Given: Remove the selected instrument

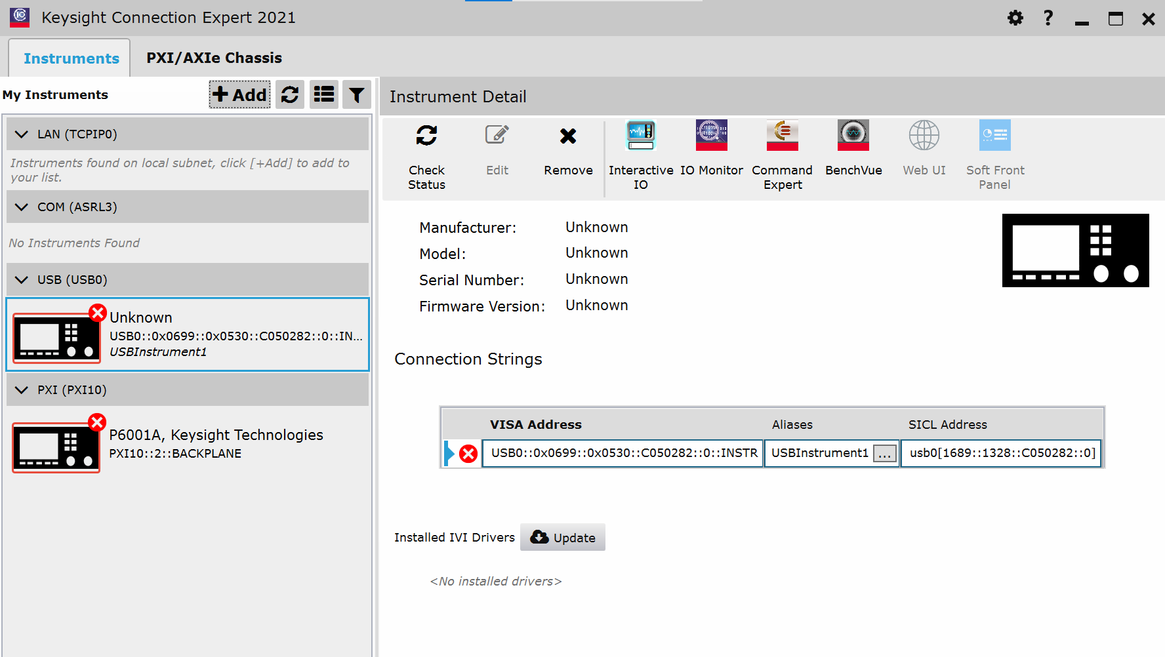Looking at the screenshot, I should pyautogui.click(x=568, y=151).
